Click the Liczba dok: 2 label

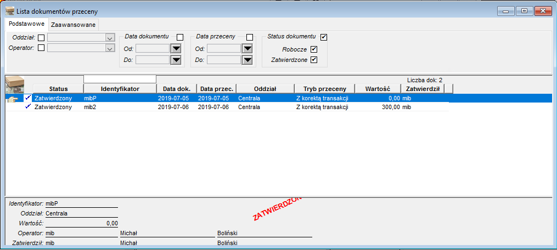click(425, 80)
